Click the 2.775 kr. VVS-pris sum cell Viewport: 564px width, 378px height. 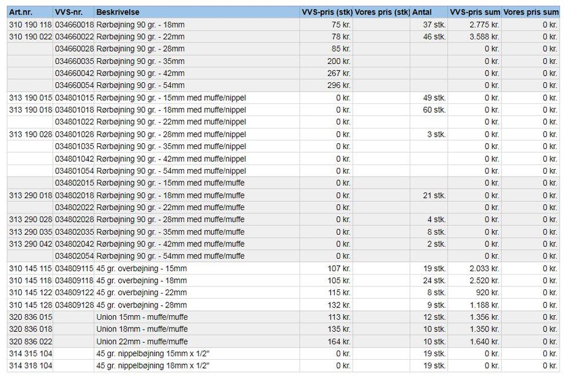474,25
